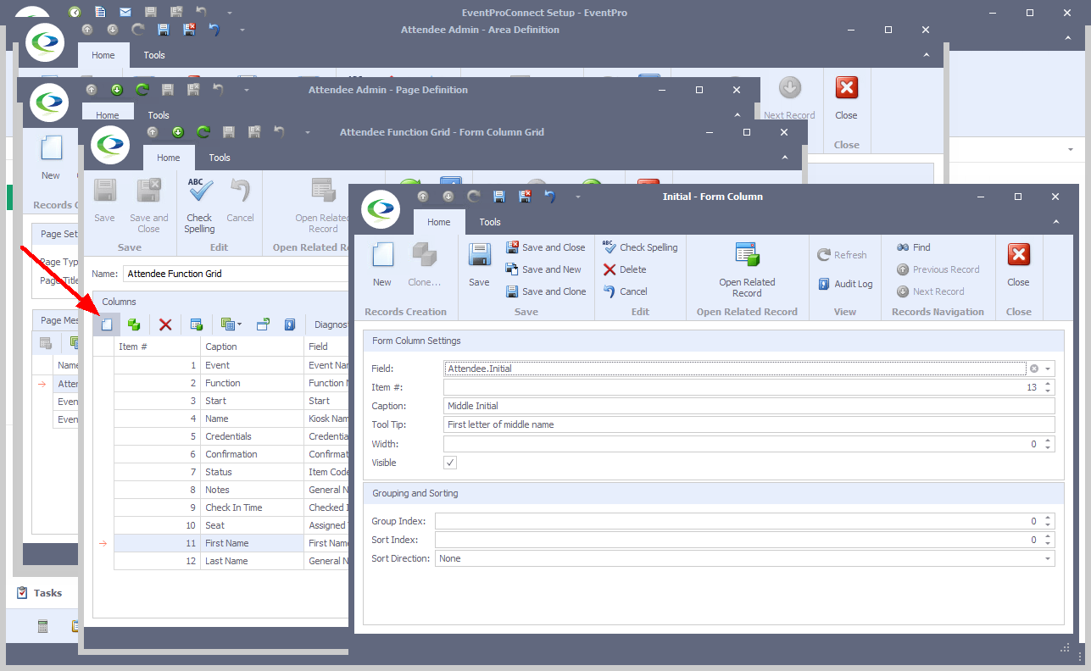Click quick-access undo icon in Form Column title bar
The width and height of the screenshot is (1091, 671).
coord(550,197)
